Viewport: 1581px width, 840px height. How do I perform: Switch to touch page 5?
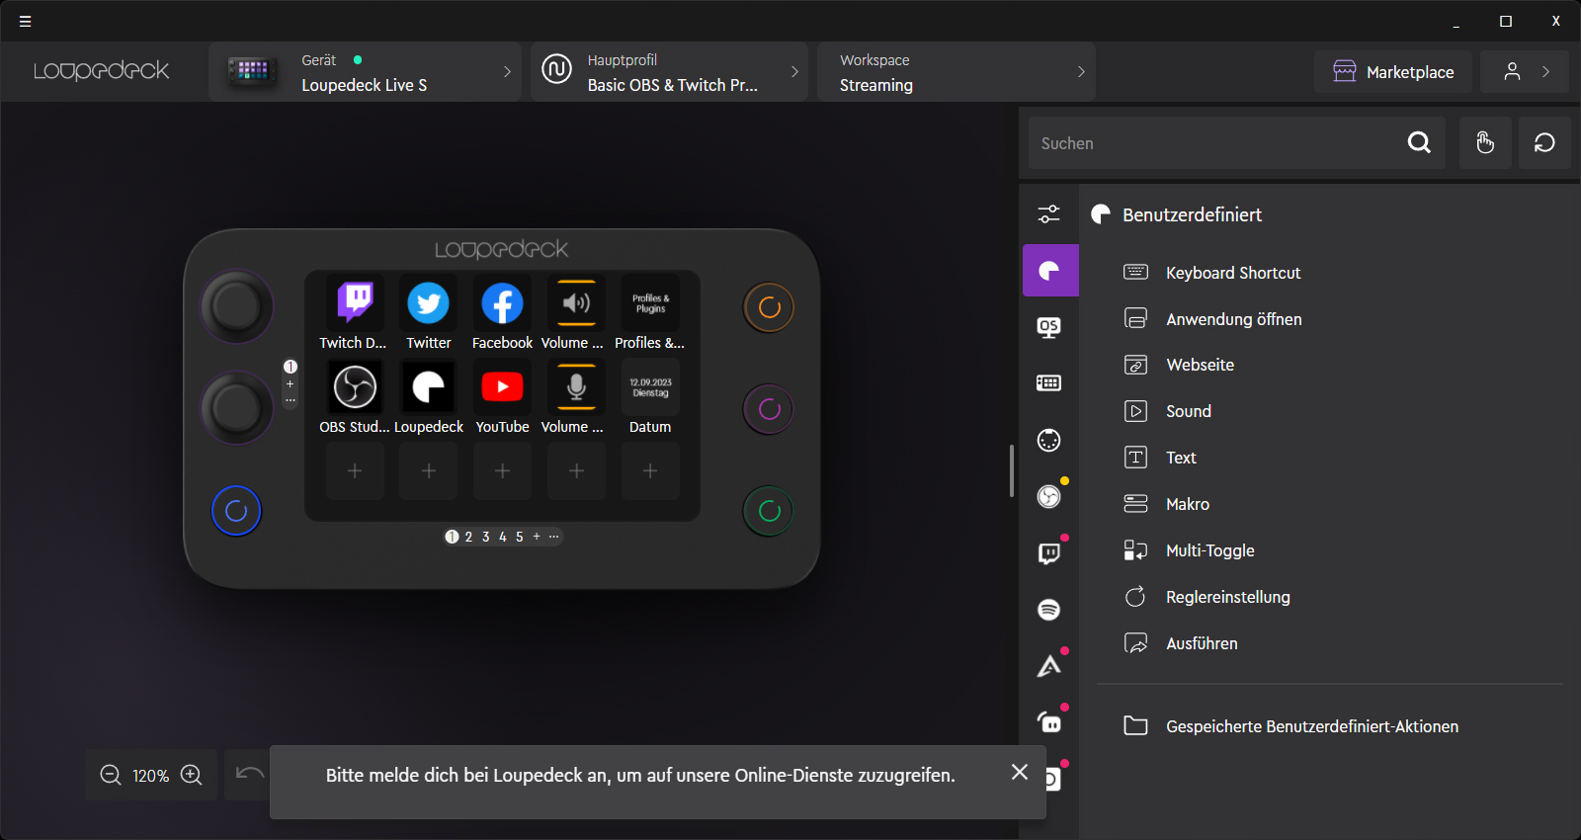point(519,537)
